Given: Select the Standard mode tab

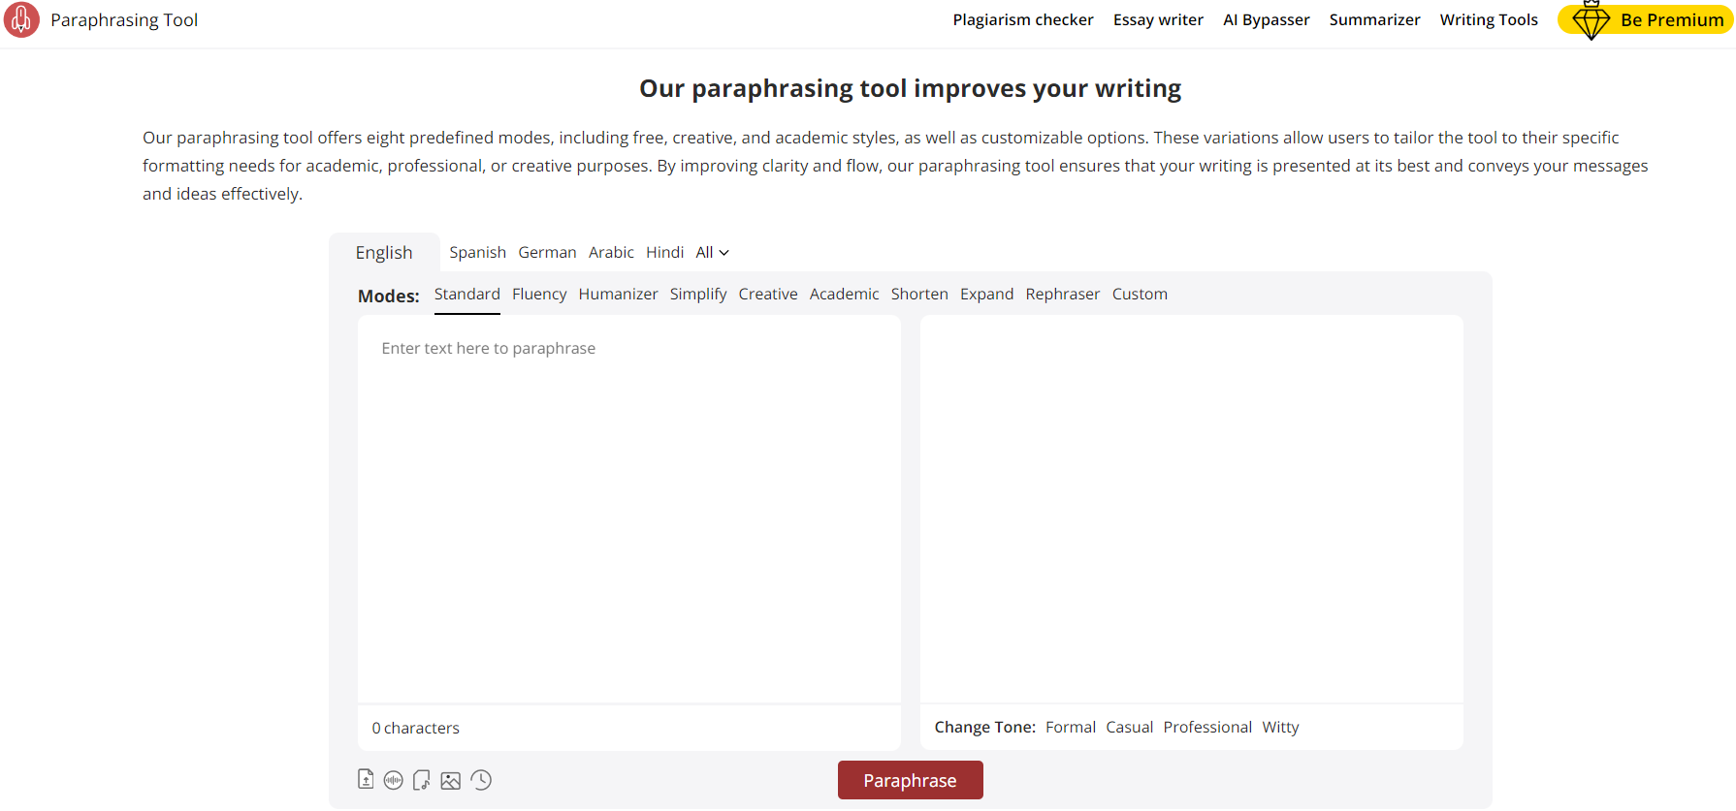Looking at the screenshot, I should click(466, 295).
